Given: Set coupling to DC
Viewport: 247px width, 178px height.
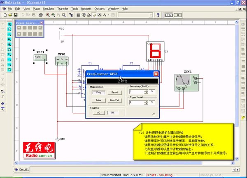Looking at the screenshot, I should click(113, 112).
